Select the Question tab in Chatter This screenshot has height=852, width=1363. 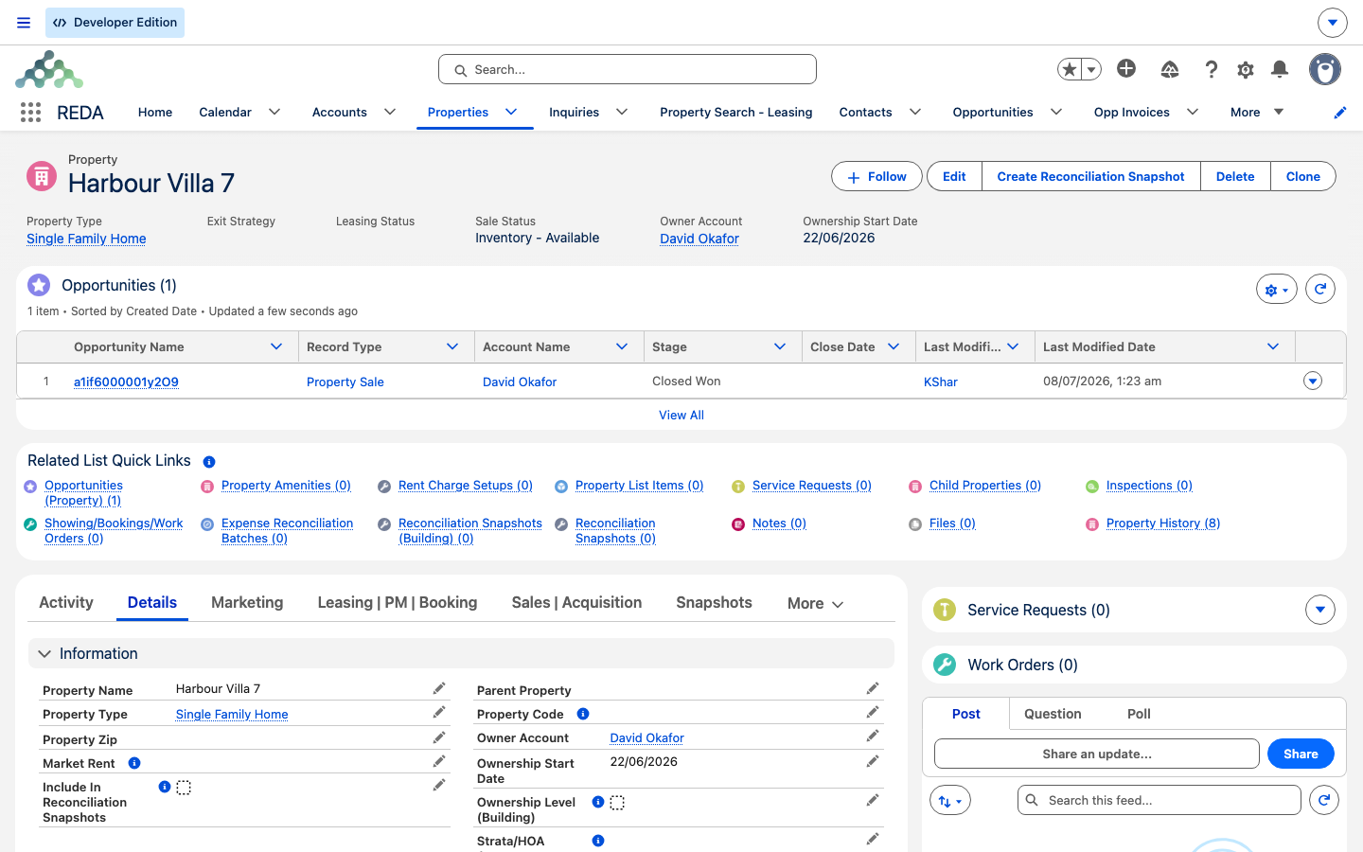[x=1053, y=714]
